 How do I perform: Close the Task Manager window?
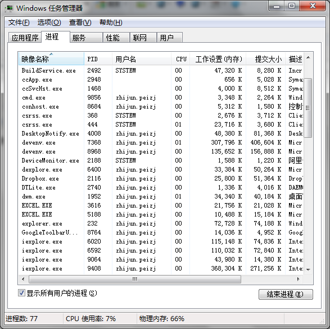[x=313, y=6]
